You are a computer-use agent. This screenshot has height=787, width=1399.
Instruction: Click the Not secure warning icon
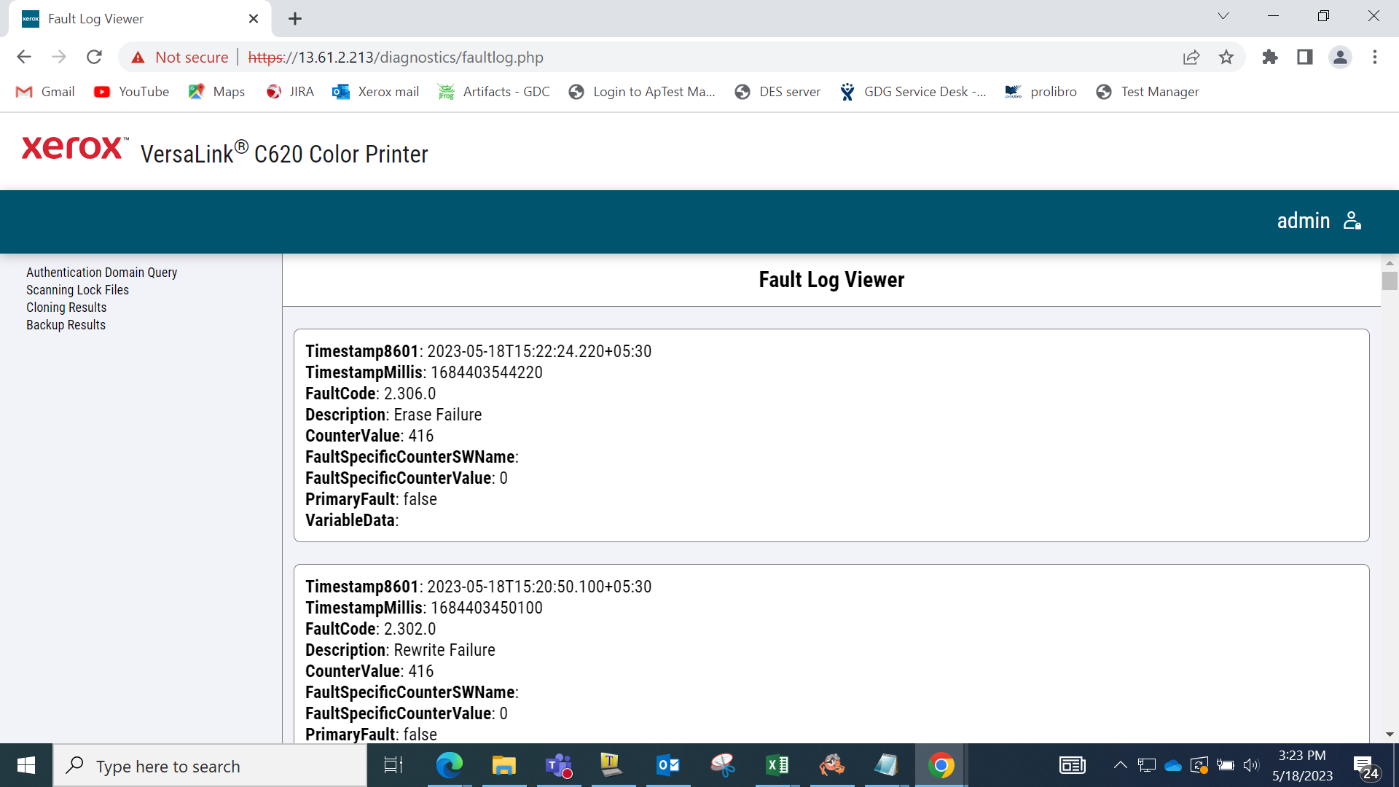pyautogui.click(x=138, y=57)
